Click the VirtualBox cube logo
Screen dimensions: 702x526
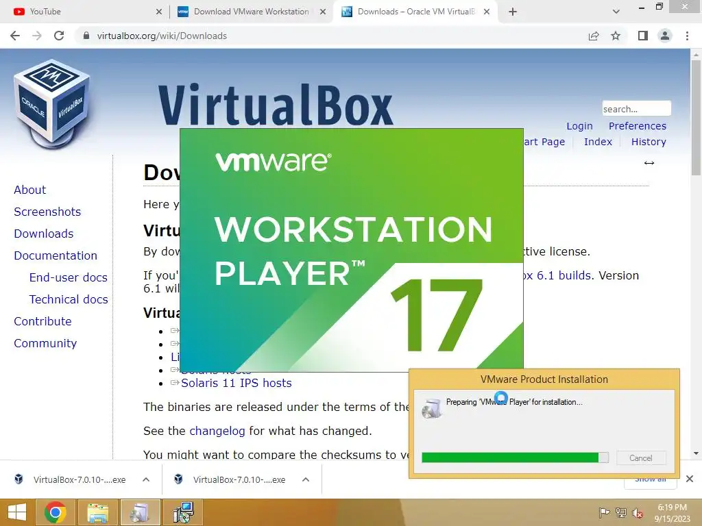point(51,103)
